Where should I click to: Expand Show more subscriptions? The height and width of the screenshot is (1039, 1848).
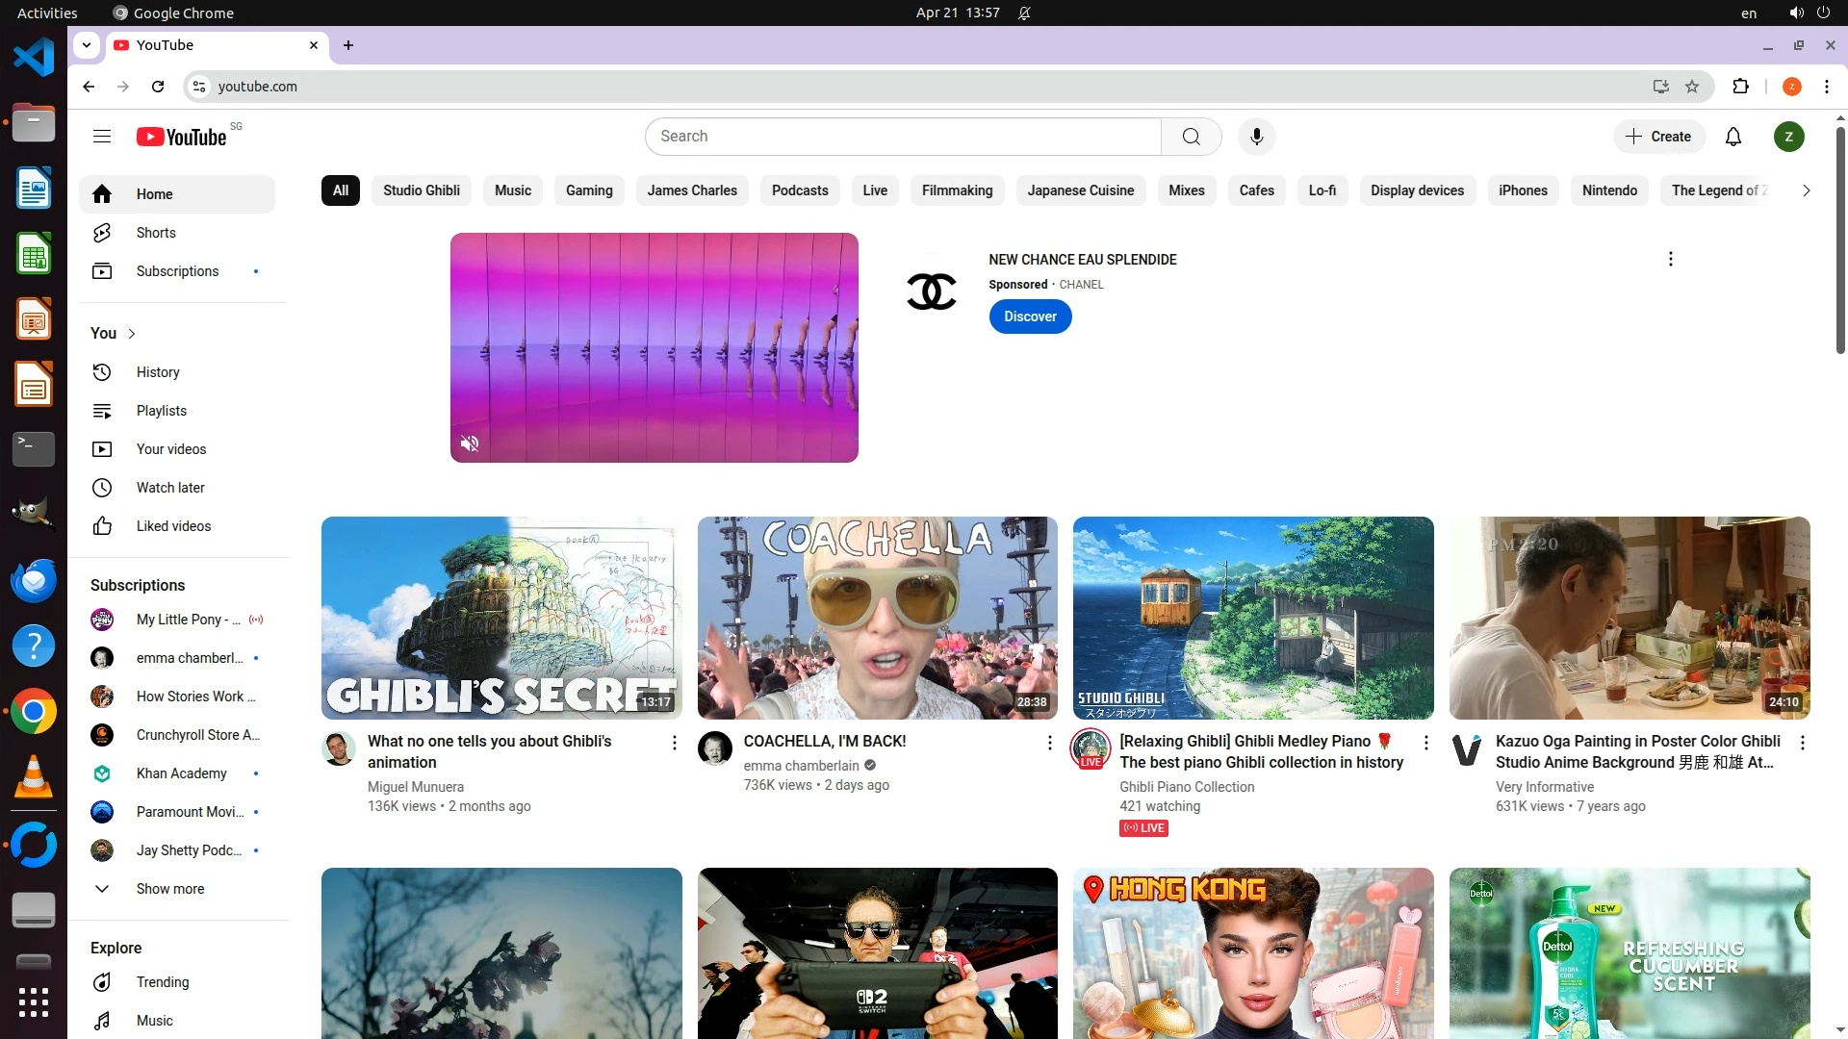click(168, 889)
